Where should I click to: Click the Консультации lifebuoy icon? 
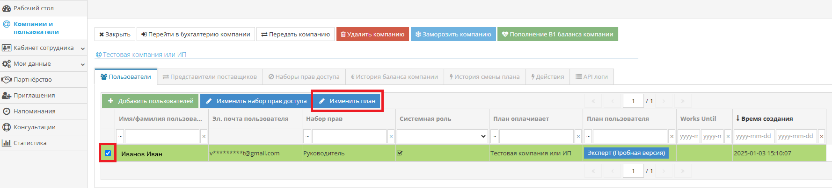coord(7,127)
